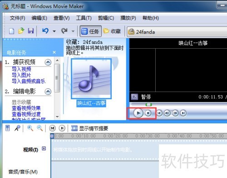This screenshot has width=227, height=178.
Task: Open the redo history dropdown arrow
Action: tap(73, 31)
